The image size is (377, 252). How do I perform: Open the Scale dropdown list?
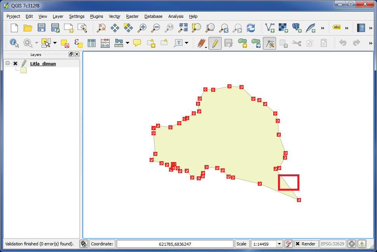point(279,244)
